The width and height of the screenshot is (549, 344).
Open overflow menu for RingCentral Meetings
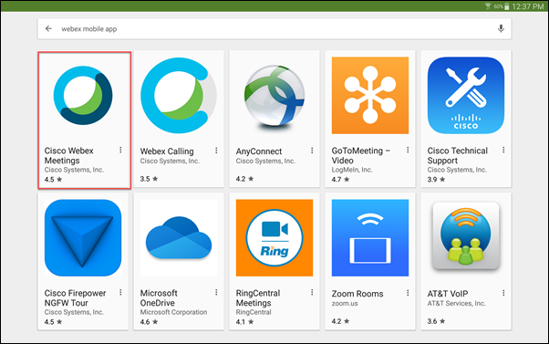pos(312,292)
